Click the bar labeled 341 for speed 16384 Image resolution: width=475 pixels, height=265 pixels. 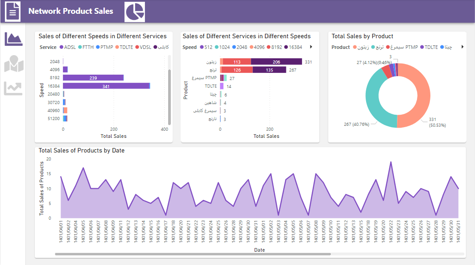pos(107,85)
